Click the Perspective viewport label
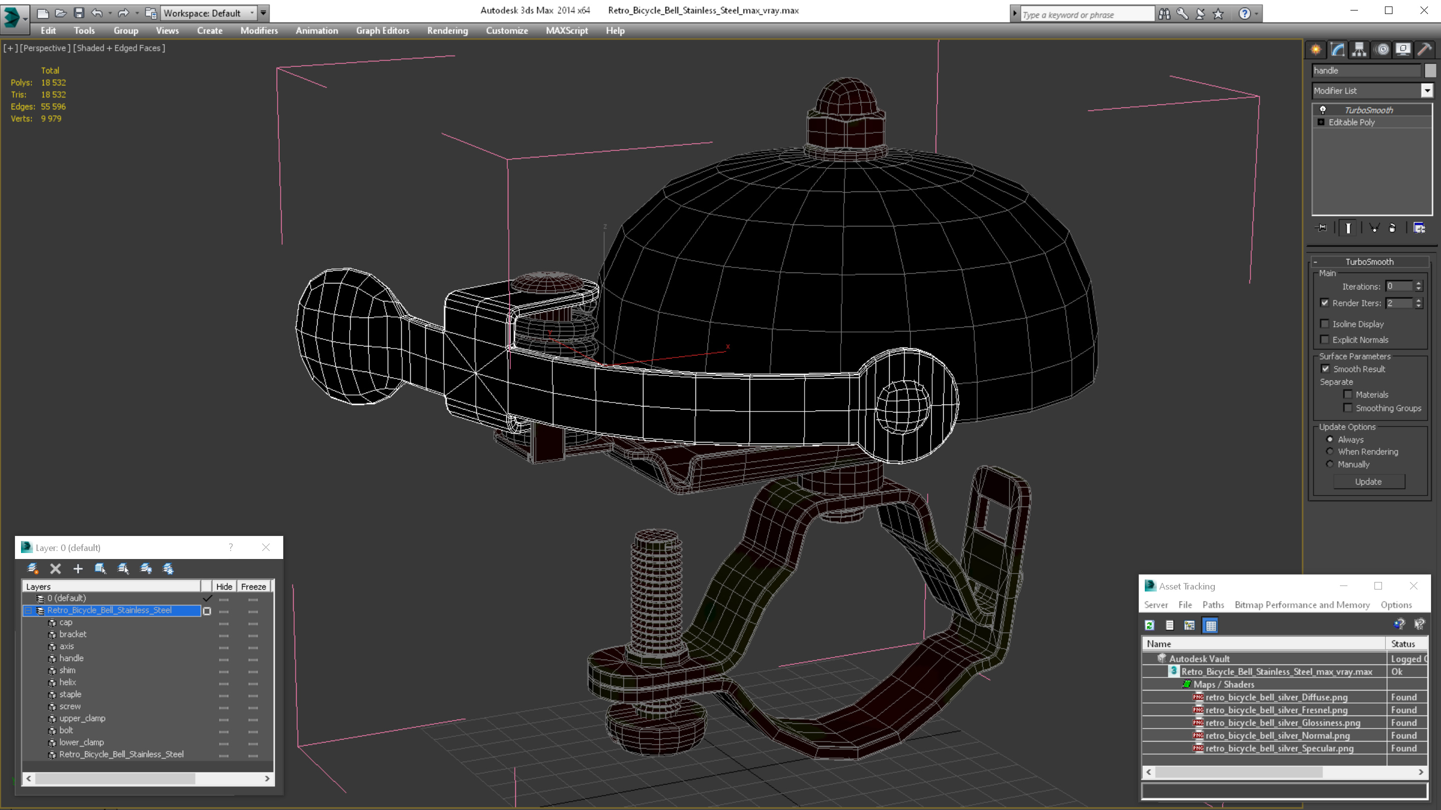The image size is (1441, 810). tap(45, 48)
